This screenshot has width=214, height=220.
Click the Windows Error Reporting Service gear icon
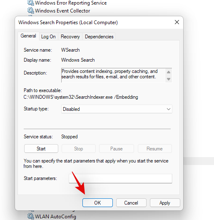[30, 3]
